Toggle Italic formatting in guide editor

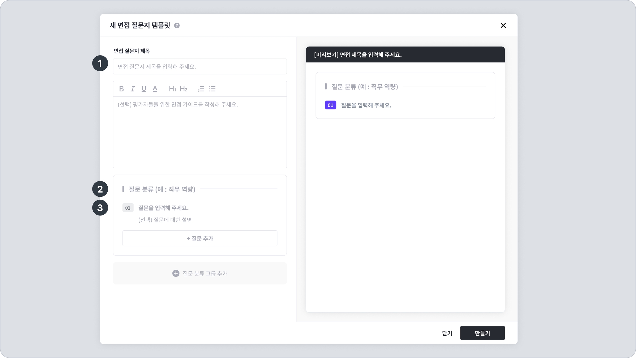point(132,89)
